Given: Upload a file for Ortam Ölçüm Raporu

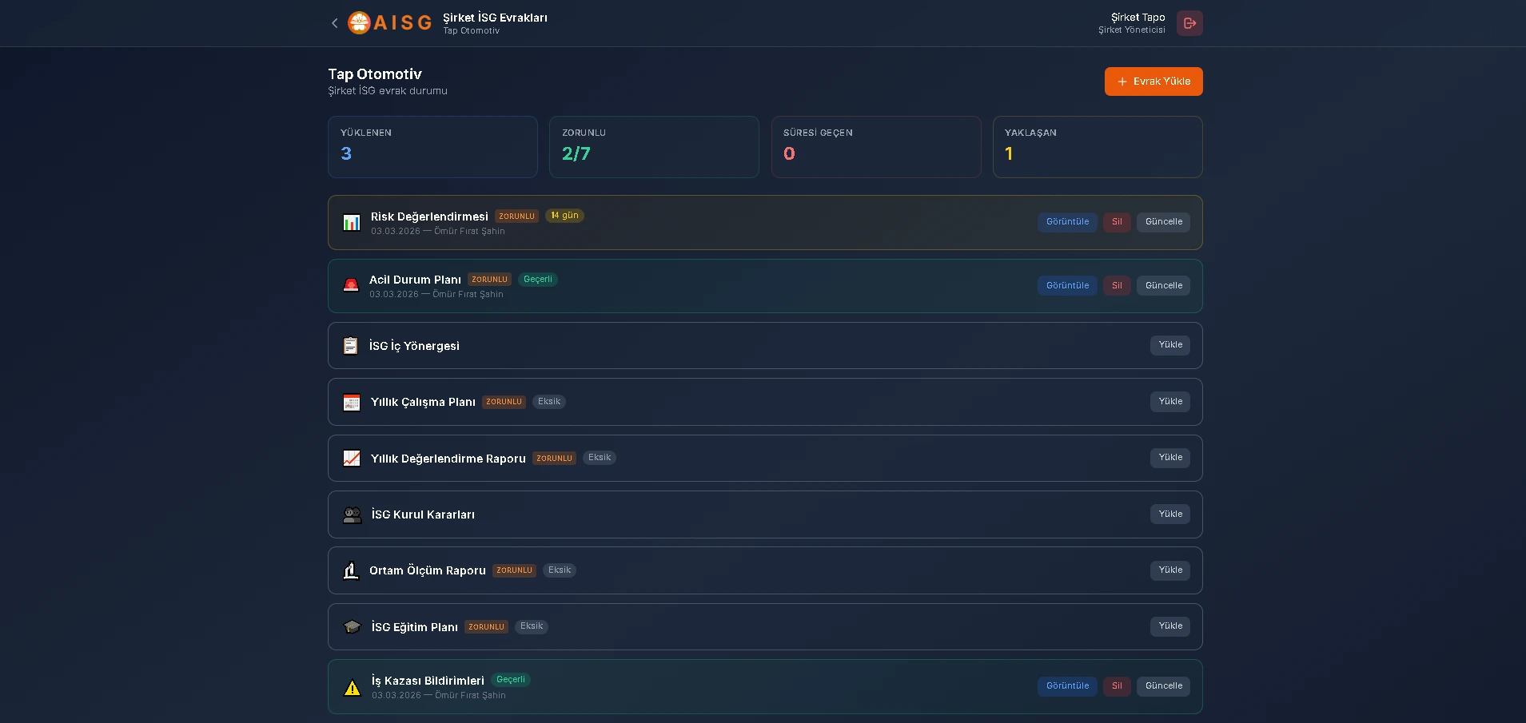Looking at the screenshot, I should [1170, 570].
